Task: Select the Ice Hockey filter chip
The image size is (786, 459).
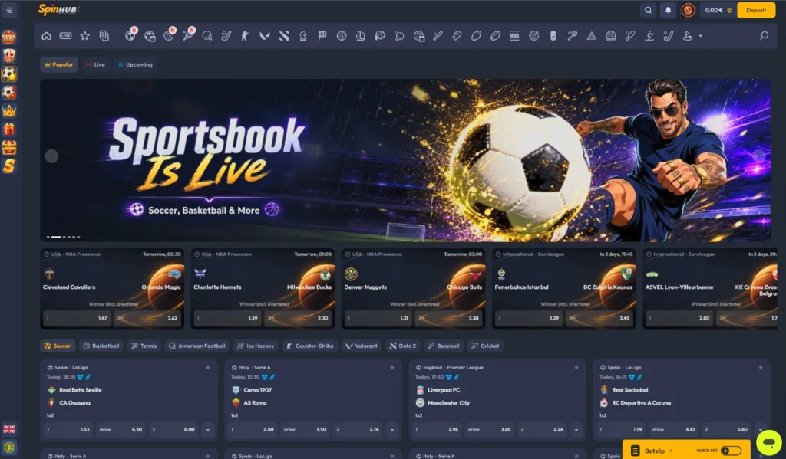Action: [x=256, y=346]
